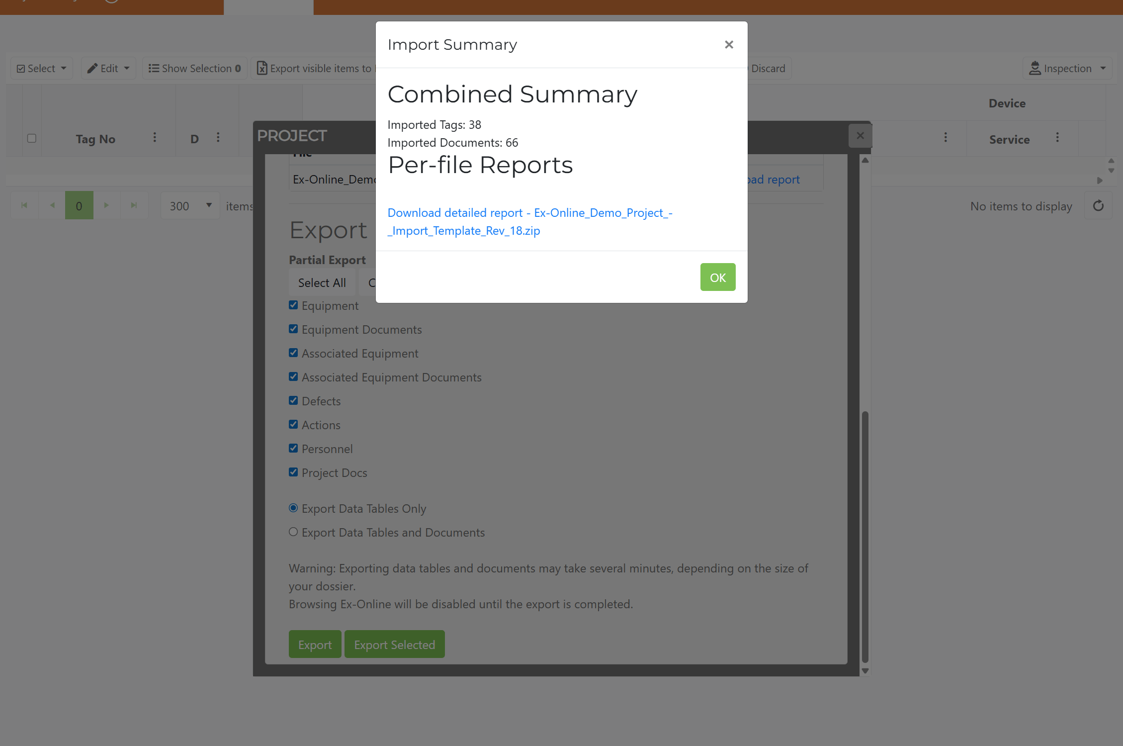Click Show Selection toolbar button
The height and width of the screenshot is (746, 1123).
[x=195, y=68]
